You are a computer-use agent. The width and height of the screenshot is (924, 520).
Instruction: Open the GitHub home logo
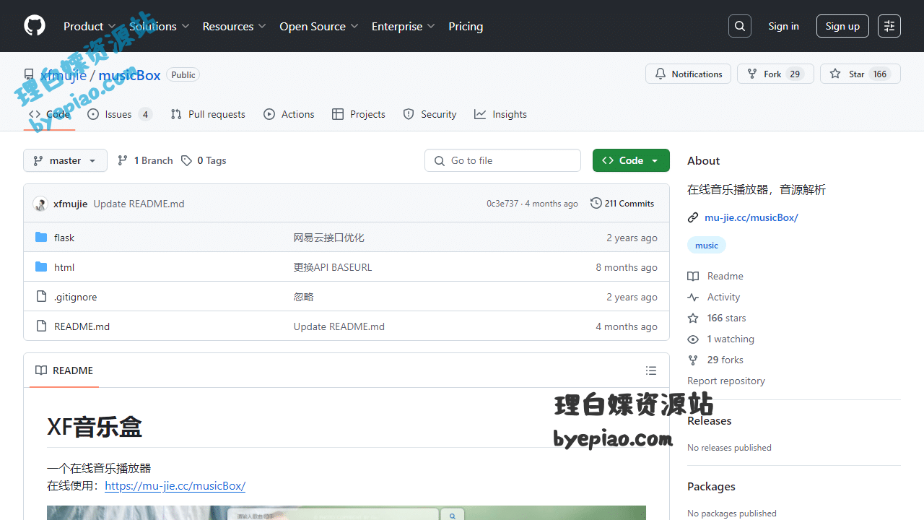tap(35, 26)
